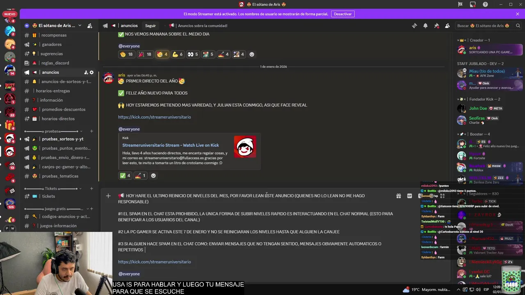Image resolution: width=525 pixels, height=295 pixels.
Task: Open the pruebas_sorteos-y-yt channel
Action: click(x=59, y=139)
